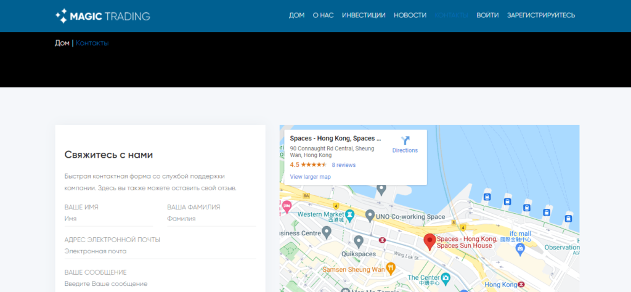The image size is (631, 292).
Task: Open the О НАС page
Action: 323,15
